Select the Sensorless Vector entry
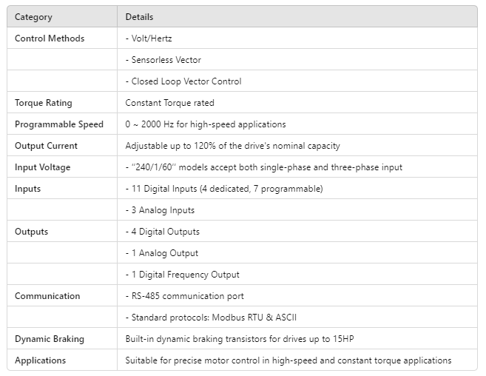The image size is (486, 376). 163,60
